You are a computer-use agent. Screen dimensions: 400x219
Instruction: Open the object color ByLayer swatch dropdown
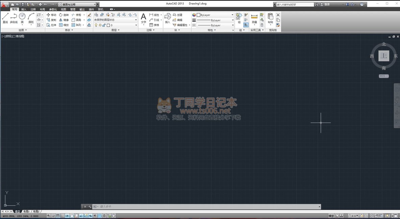215,15
